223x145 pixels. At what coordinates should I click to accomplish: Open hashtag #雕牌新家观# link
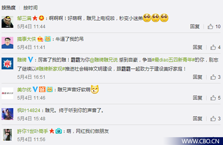50,69
